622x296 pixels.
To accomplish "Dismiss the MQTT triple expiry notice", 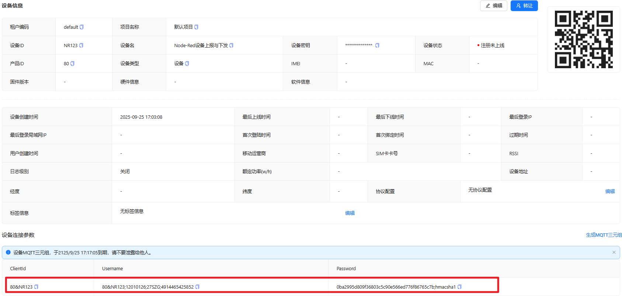I will [614, 253].
